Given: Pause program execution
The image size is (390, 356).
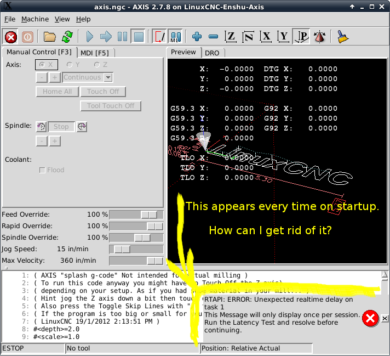Looking at the screenshot, I should click(x=122, y=37).
